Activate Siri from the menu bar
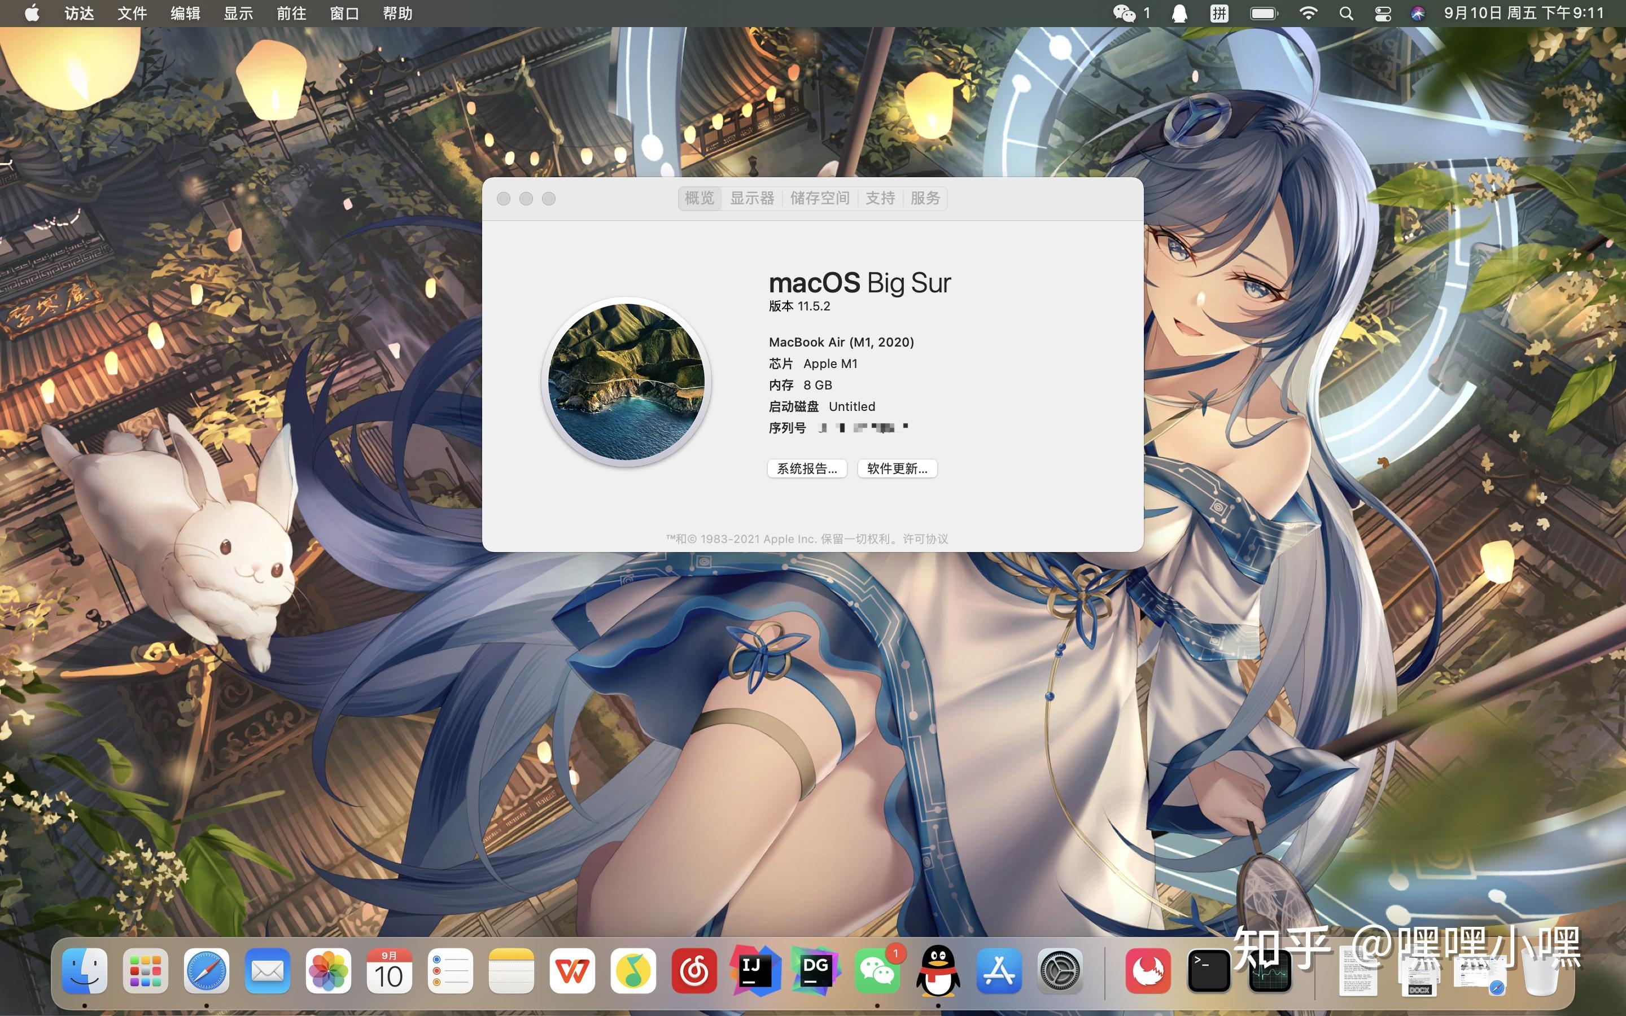1626x1016 pixels. [x=1418, y=14]
